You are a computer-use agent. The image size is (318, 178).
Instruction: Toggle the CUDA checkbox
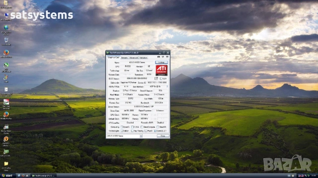point(133,127)
